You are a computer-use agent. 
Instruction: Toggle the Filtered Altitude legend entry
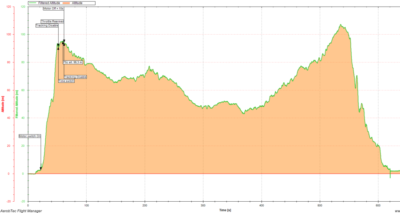[49, 3]
